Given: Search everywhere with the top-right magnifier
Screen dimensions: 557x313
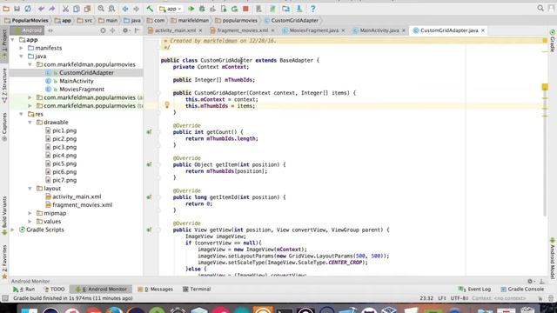Looking at the screenshot, I should pyautogui.click(x=540, y=8).
